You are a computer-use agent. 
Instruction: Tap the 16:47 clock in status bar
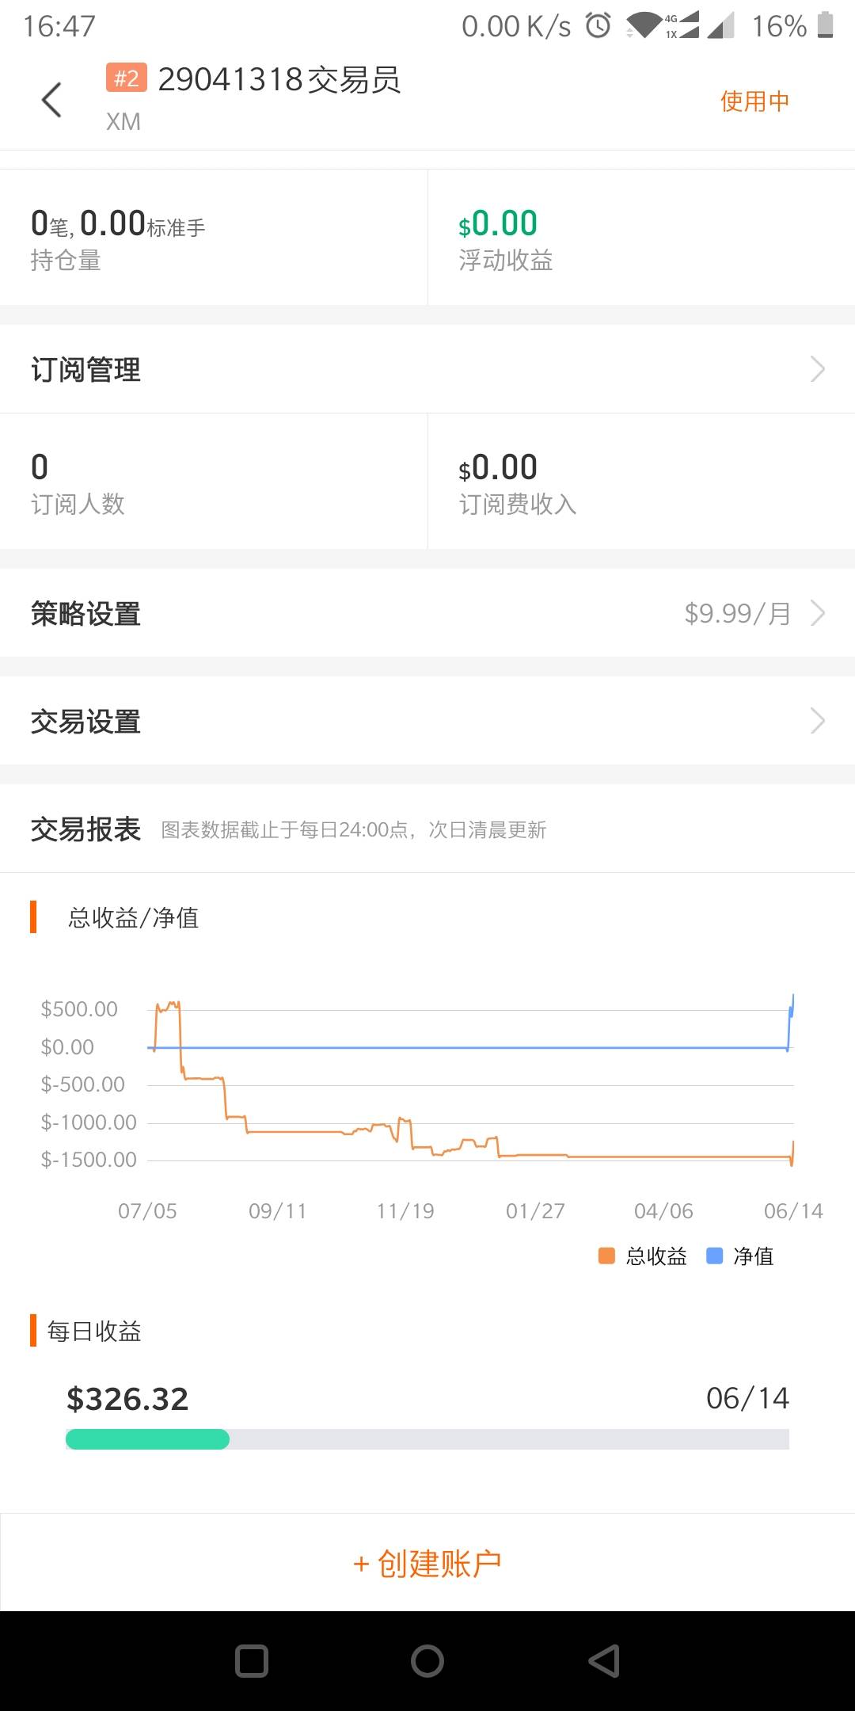[59, 26]
